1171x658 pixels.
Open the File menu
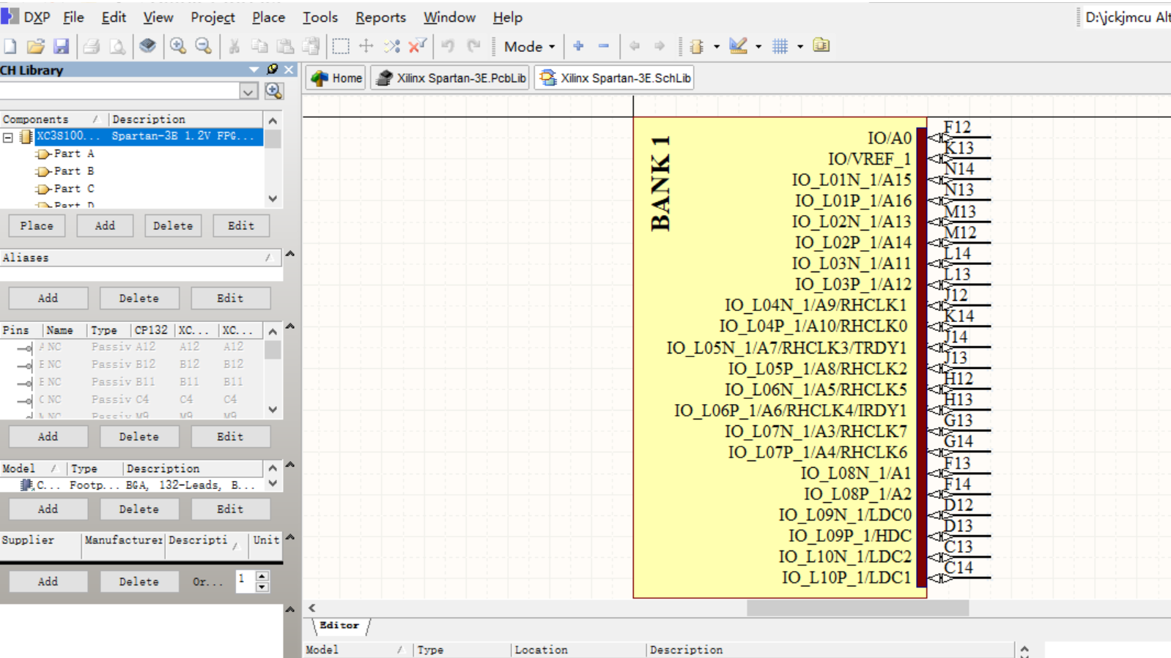point(73,17)
